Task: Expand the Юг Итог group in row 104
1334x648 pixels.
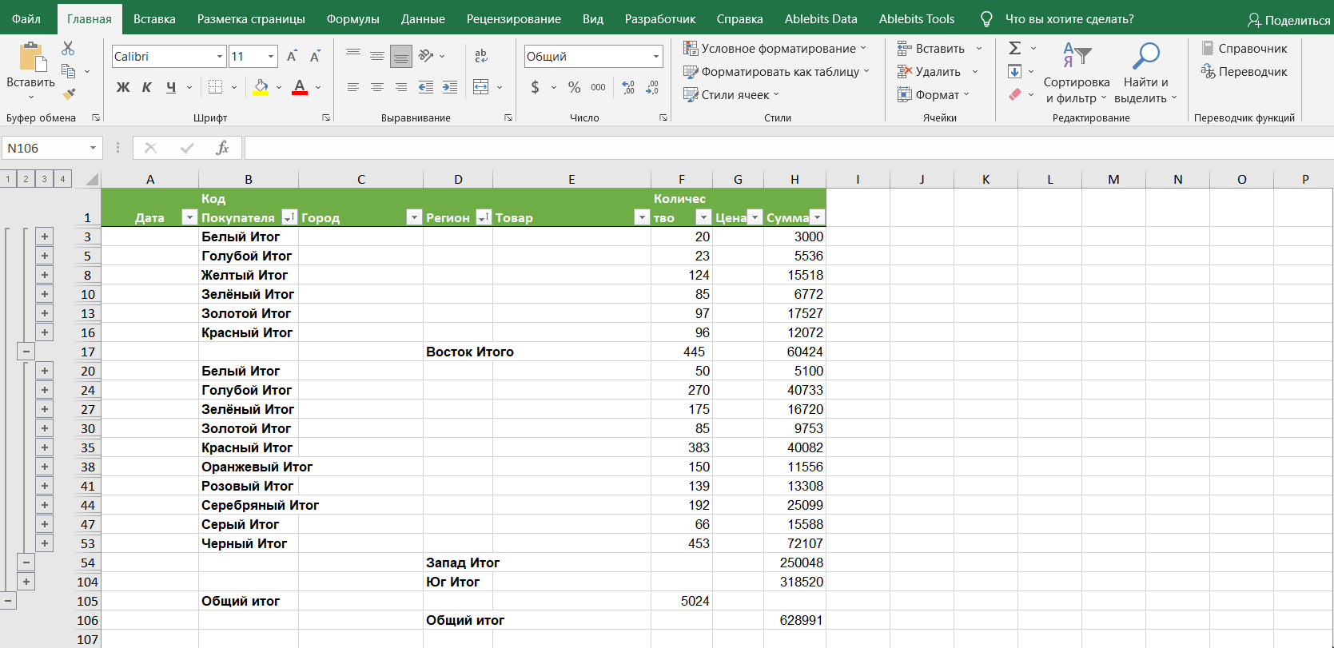Action: (26, 582)
